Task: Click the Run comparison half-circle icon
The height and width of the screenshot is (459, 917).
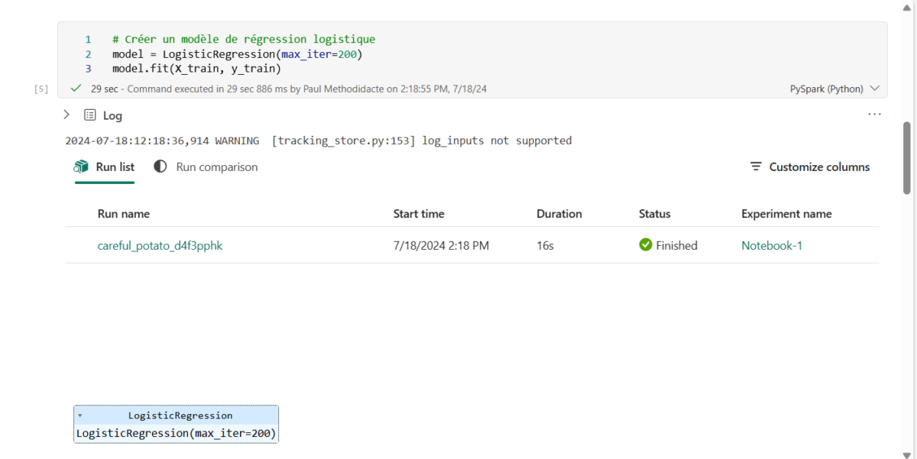Action: [160, 166]
